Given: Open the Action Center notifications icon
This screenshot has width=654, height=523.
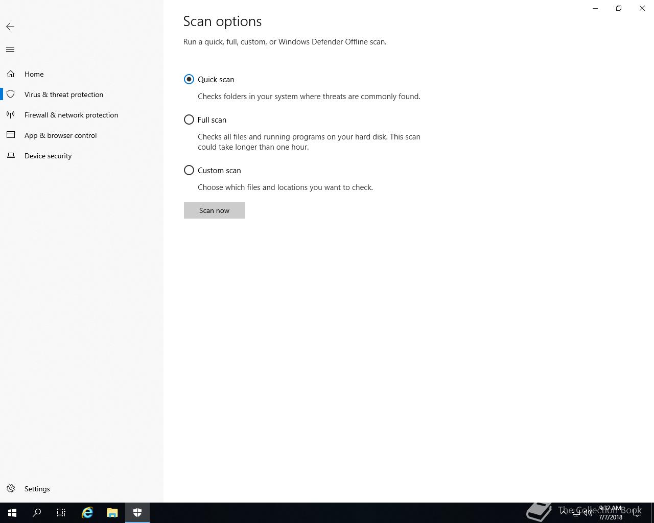Looking at the screenshot, I should pos(637,513).
